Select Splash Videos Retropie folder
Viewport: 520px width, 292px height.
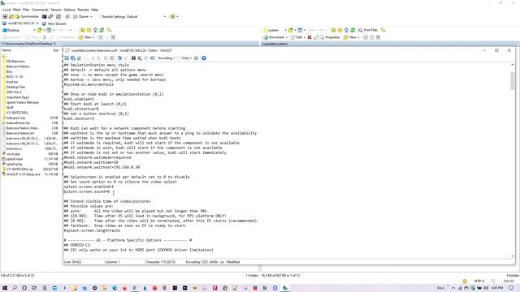click(x=22, y=102)
